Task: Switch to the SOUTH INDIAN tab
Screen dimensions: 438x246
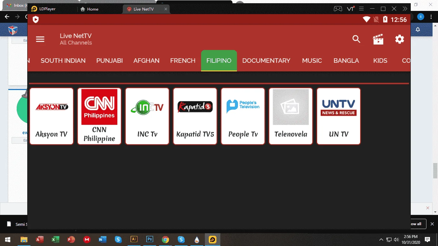Action: (x=63, y=61)
